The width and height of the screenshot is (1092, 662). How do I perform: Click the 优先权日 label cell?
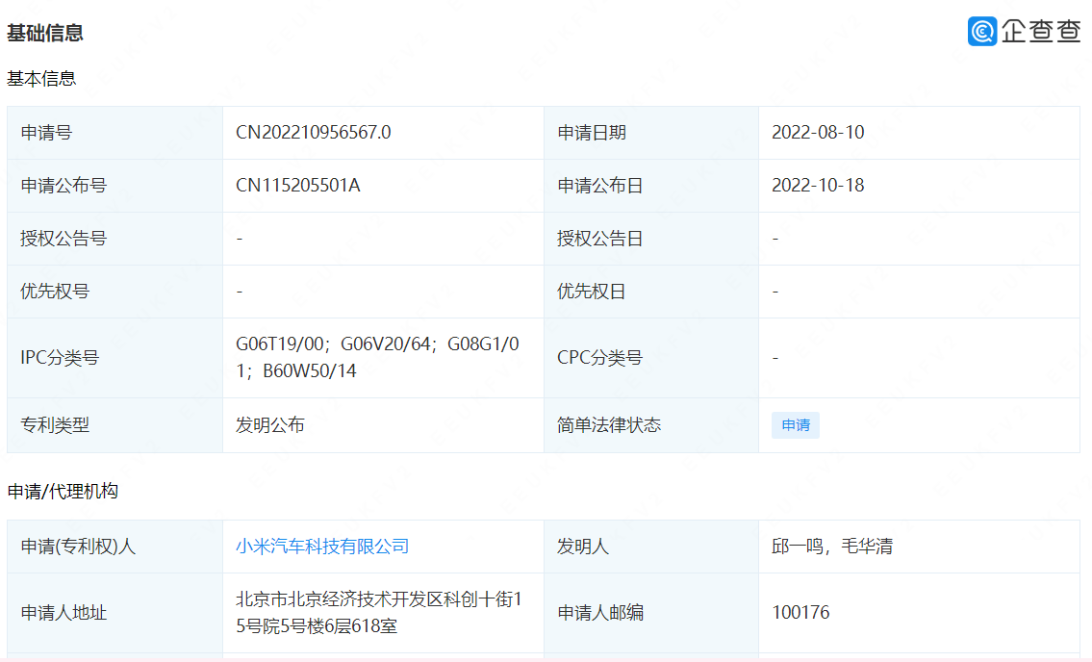pyautogui.click(x=651, y=292)
